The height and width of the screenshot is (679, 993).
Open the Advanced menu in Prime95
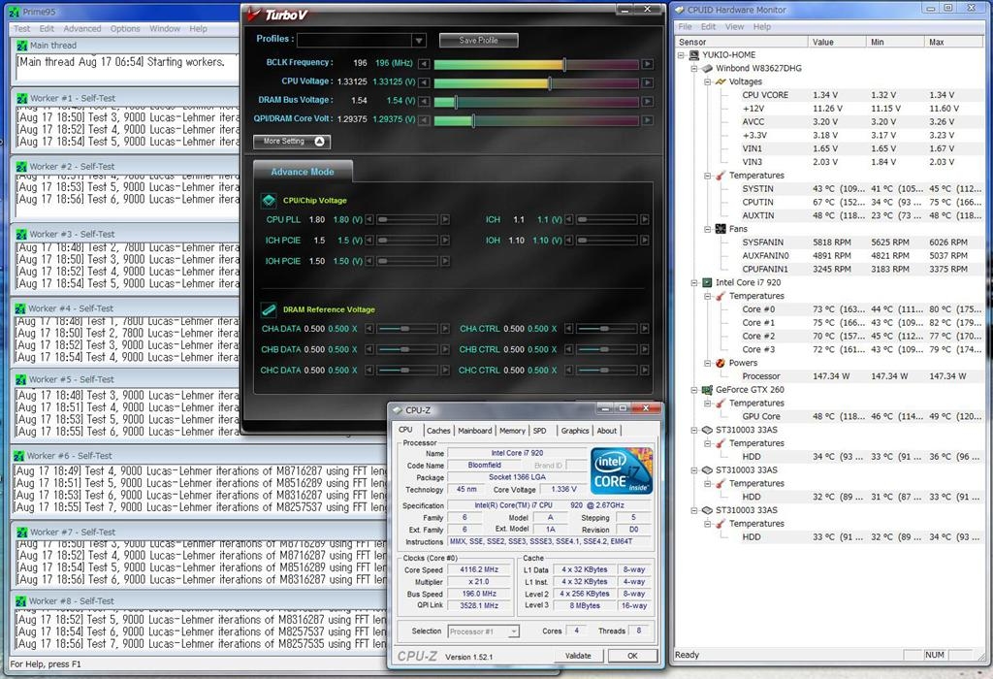(82, 29)
